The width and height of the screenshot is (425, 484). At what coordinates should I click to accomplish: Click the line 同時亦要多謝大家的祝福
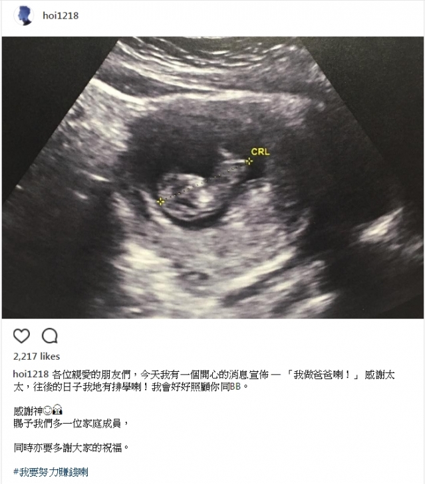71,447
